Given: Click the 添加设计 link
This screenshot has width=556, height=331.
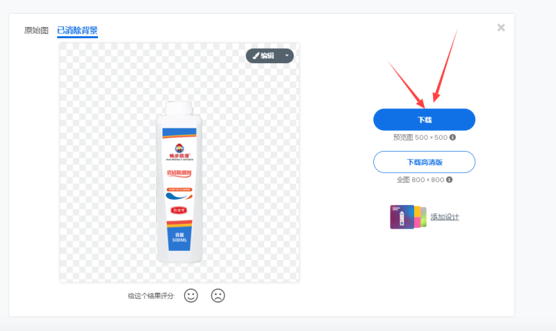Looking at the screenshot, I should [x=445, y=217].
